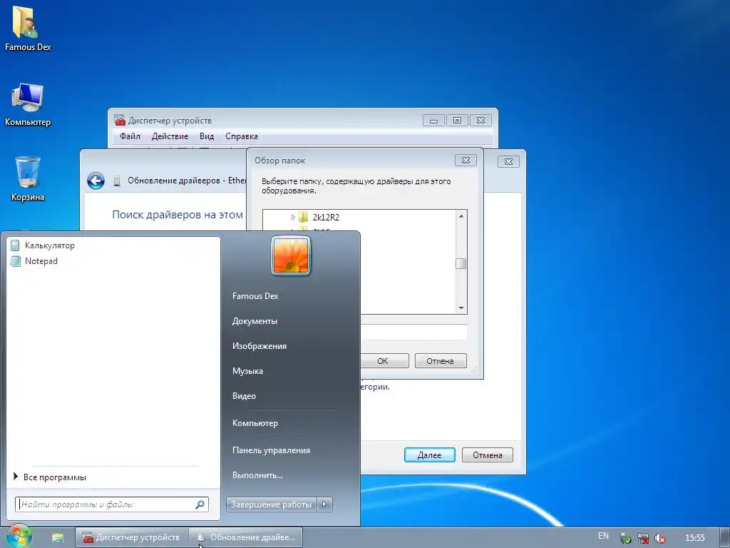Click the network tray icon with red cross
The image size is (730, 548).
643,538
